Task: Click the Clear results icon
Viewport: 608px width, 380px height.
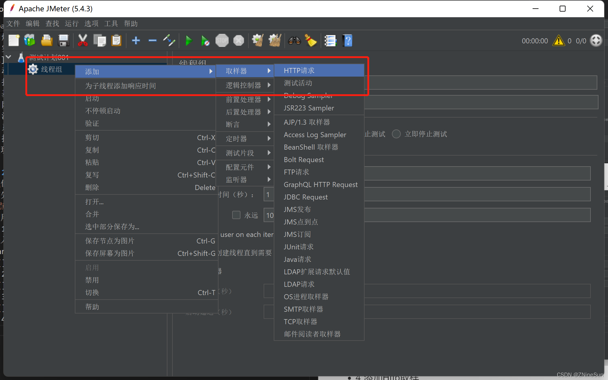Action: point(311,40)
